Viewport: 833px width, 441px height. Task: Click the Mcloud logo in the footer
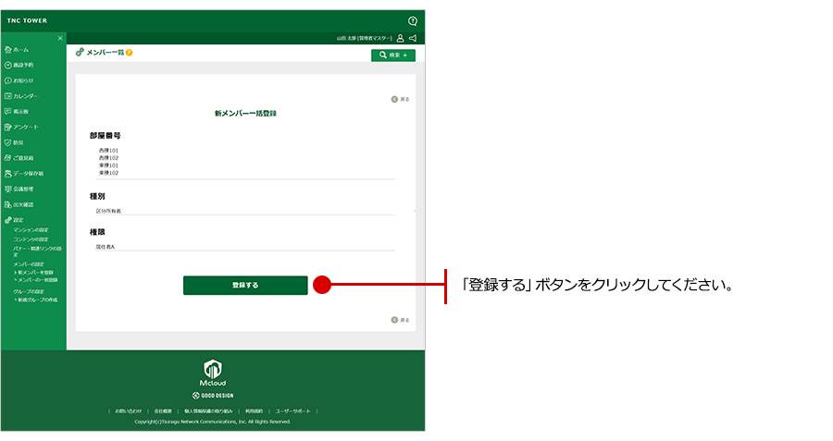tap(213, 372)
